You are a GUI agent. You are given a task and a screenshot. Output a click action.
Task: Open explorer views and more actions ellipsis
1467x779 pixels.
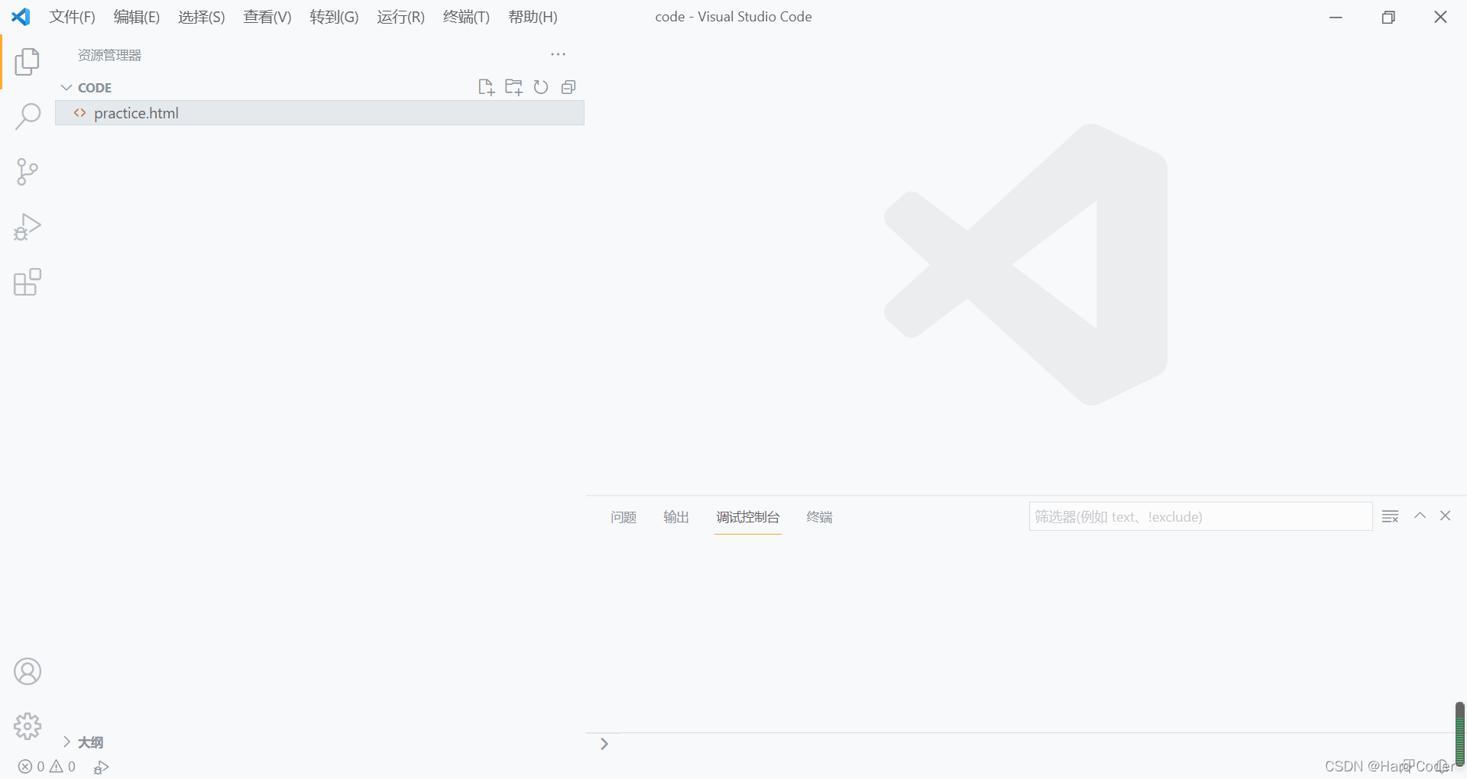pyautogui.click(x=559, y=54)
